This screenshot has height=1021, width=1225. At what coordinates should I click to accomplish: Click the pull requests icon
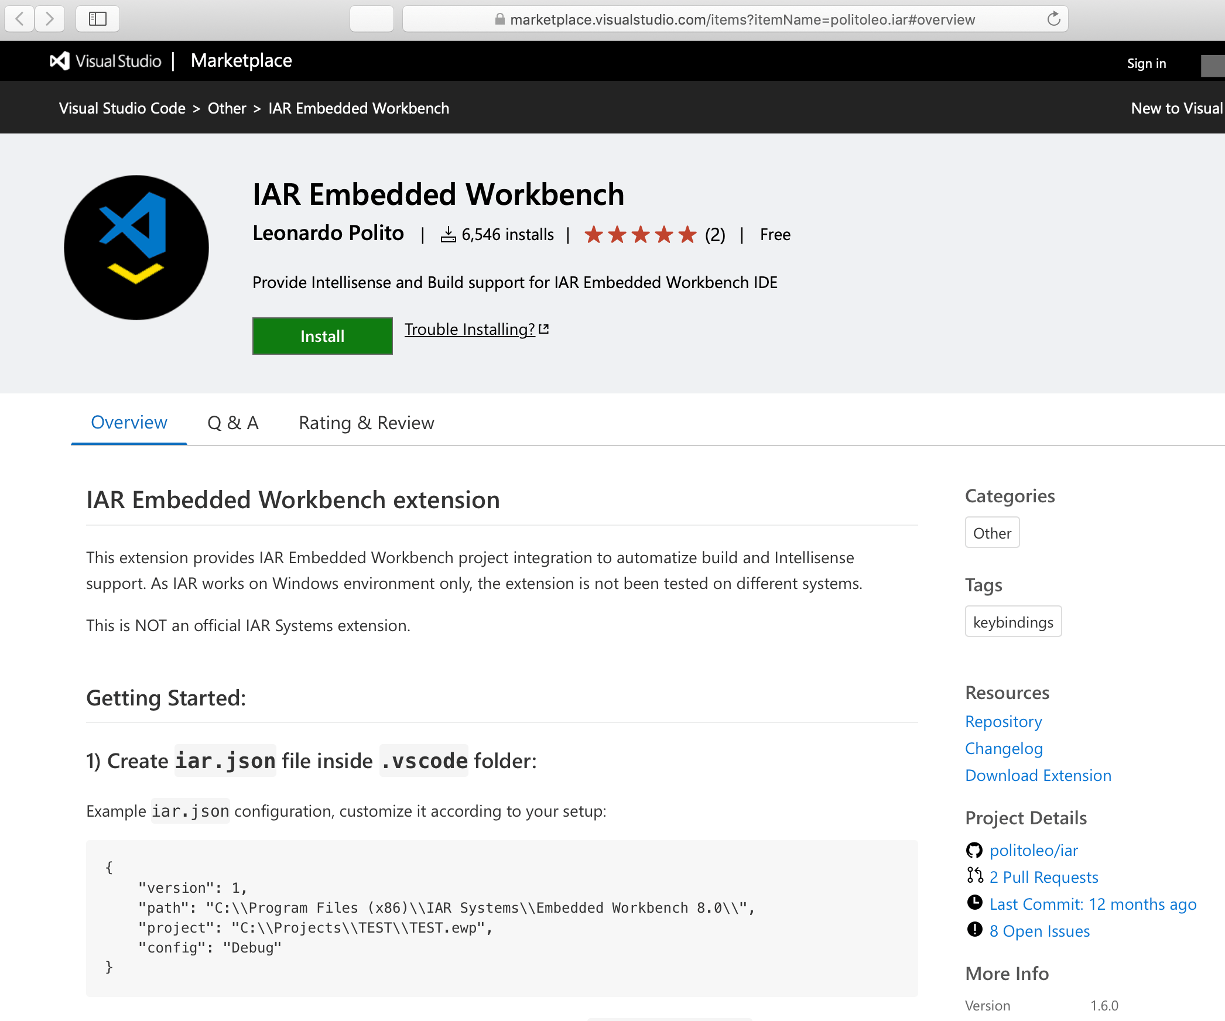coord(974,876)
